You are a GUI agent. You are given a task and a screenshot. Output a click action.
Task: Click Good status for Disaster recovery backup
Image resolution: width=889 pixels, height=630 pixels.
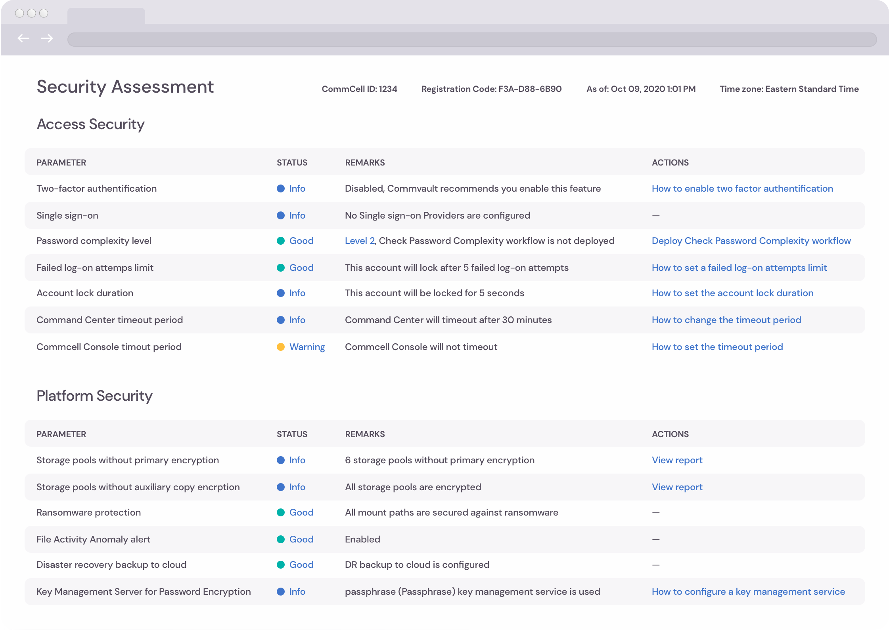click(301, 565)
